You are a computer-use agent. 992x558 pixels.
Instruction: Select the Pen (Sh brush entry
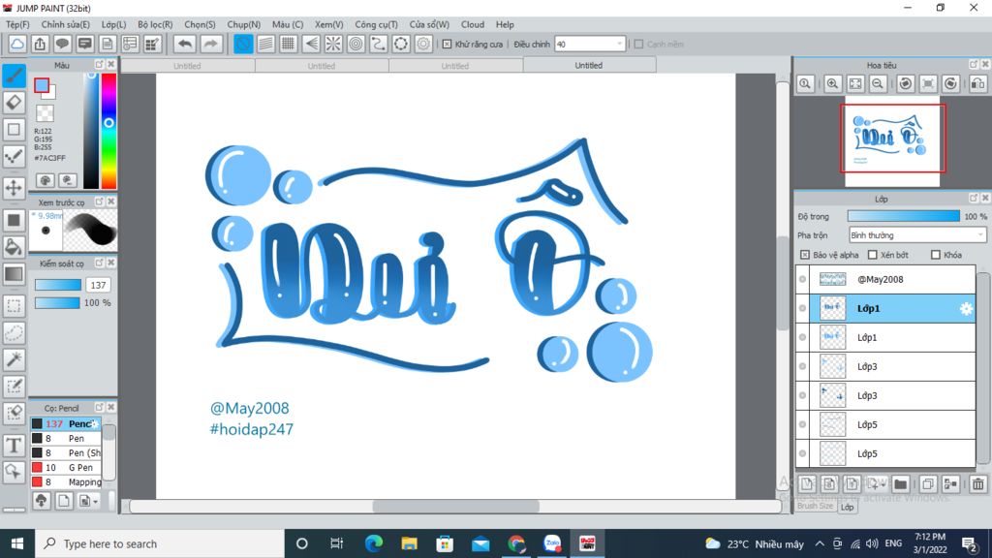coord(66,453)
